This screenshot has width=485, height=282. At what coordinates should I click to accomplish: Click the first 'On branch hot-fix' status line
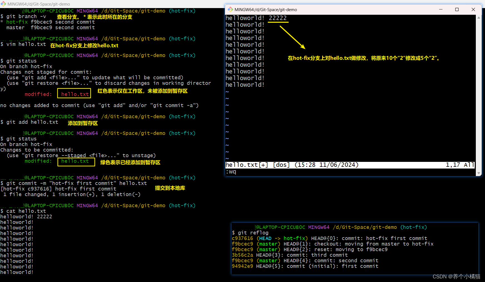26,66
